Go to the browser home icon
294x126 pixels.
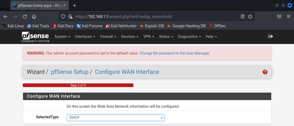pyautogui.click(x=34, y=16)
